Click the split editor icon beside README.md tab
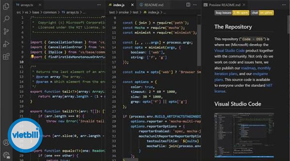 point(188,5)
